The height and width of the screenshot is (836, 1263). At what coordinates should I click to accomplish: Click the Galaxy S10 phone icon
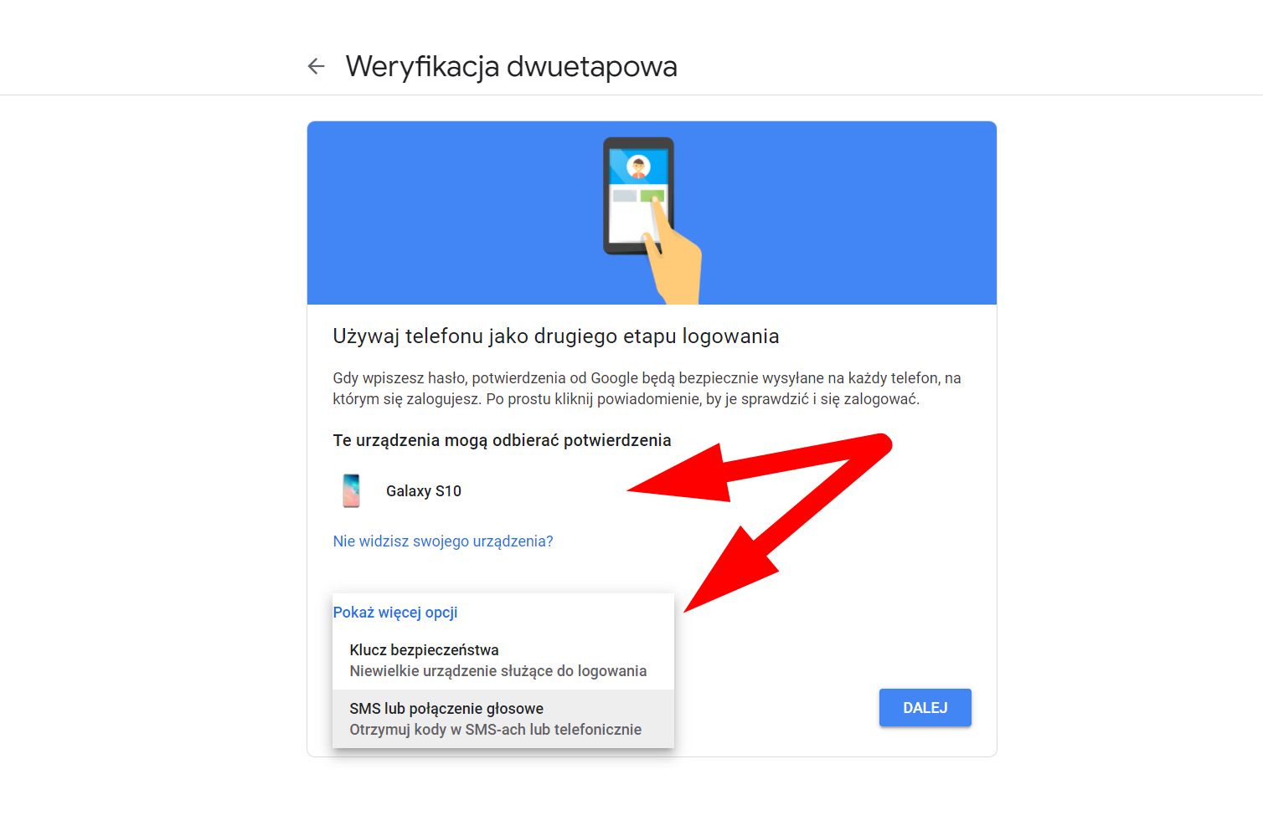click(x=352, y=490)
